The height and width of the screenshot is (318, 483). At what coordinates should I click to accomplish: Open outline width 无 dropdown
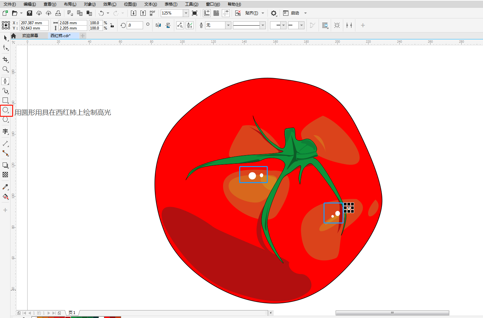228,25
